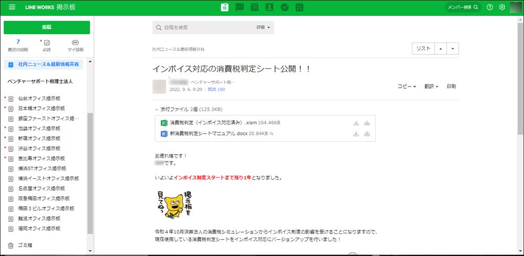The height and width of the screenshot is (256, 524).
Task: Open the message chat icon in the top bar
Action: tap(239, 7)
